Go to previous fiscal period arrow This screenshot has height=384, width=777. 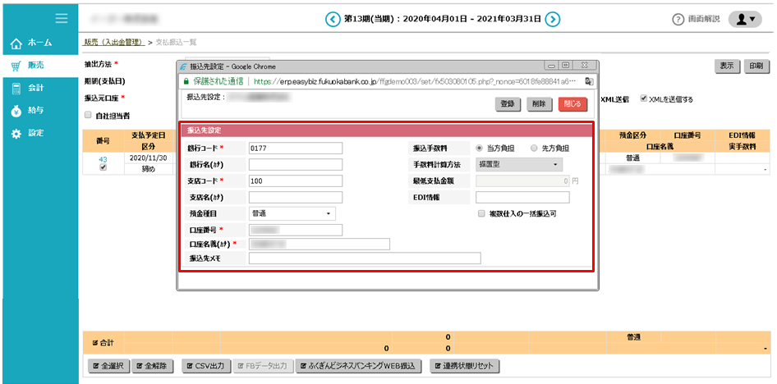pyautogui.click(x=332, y=19)
